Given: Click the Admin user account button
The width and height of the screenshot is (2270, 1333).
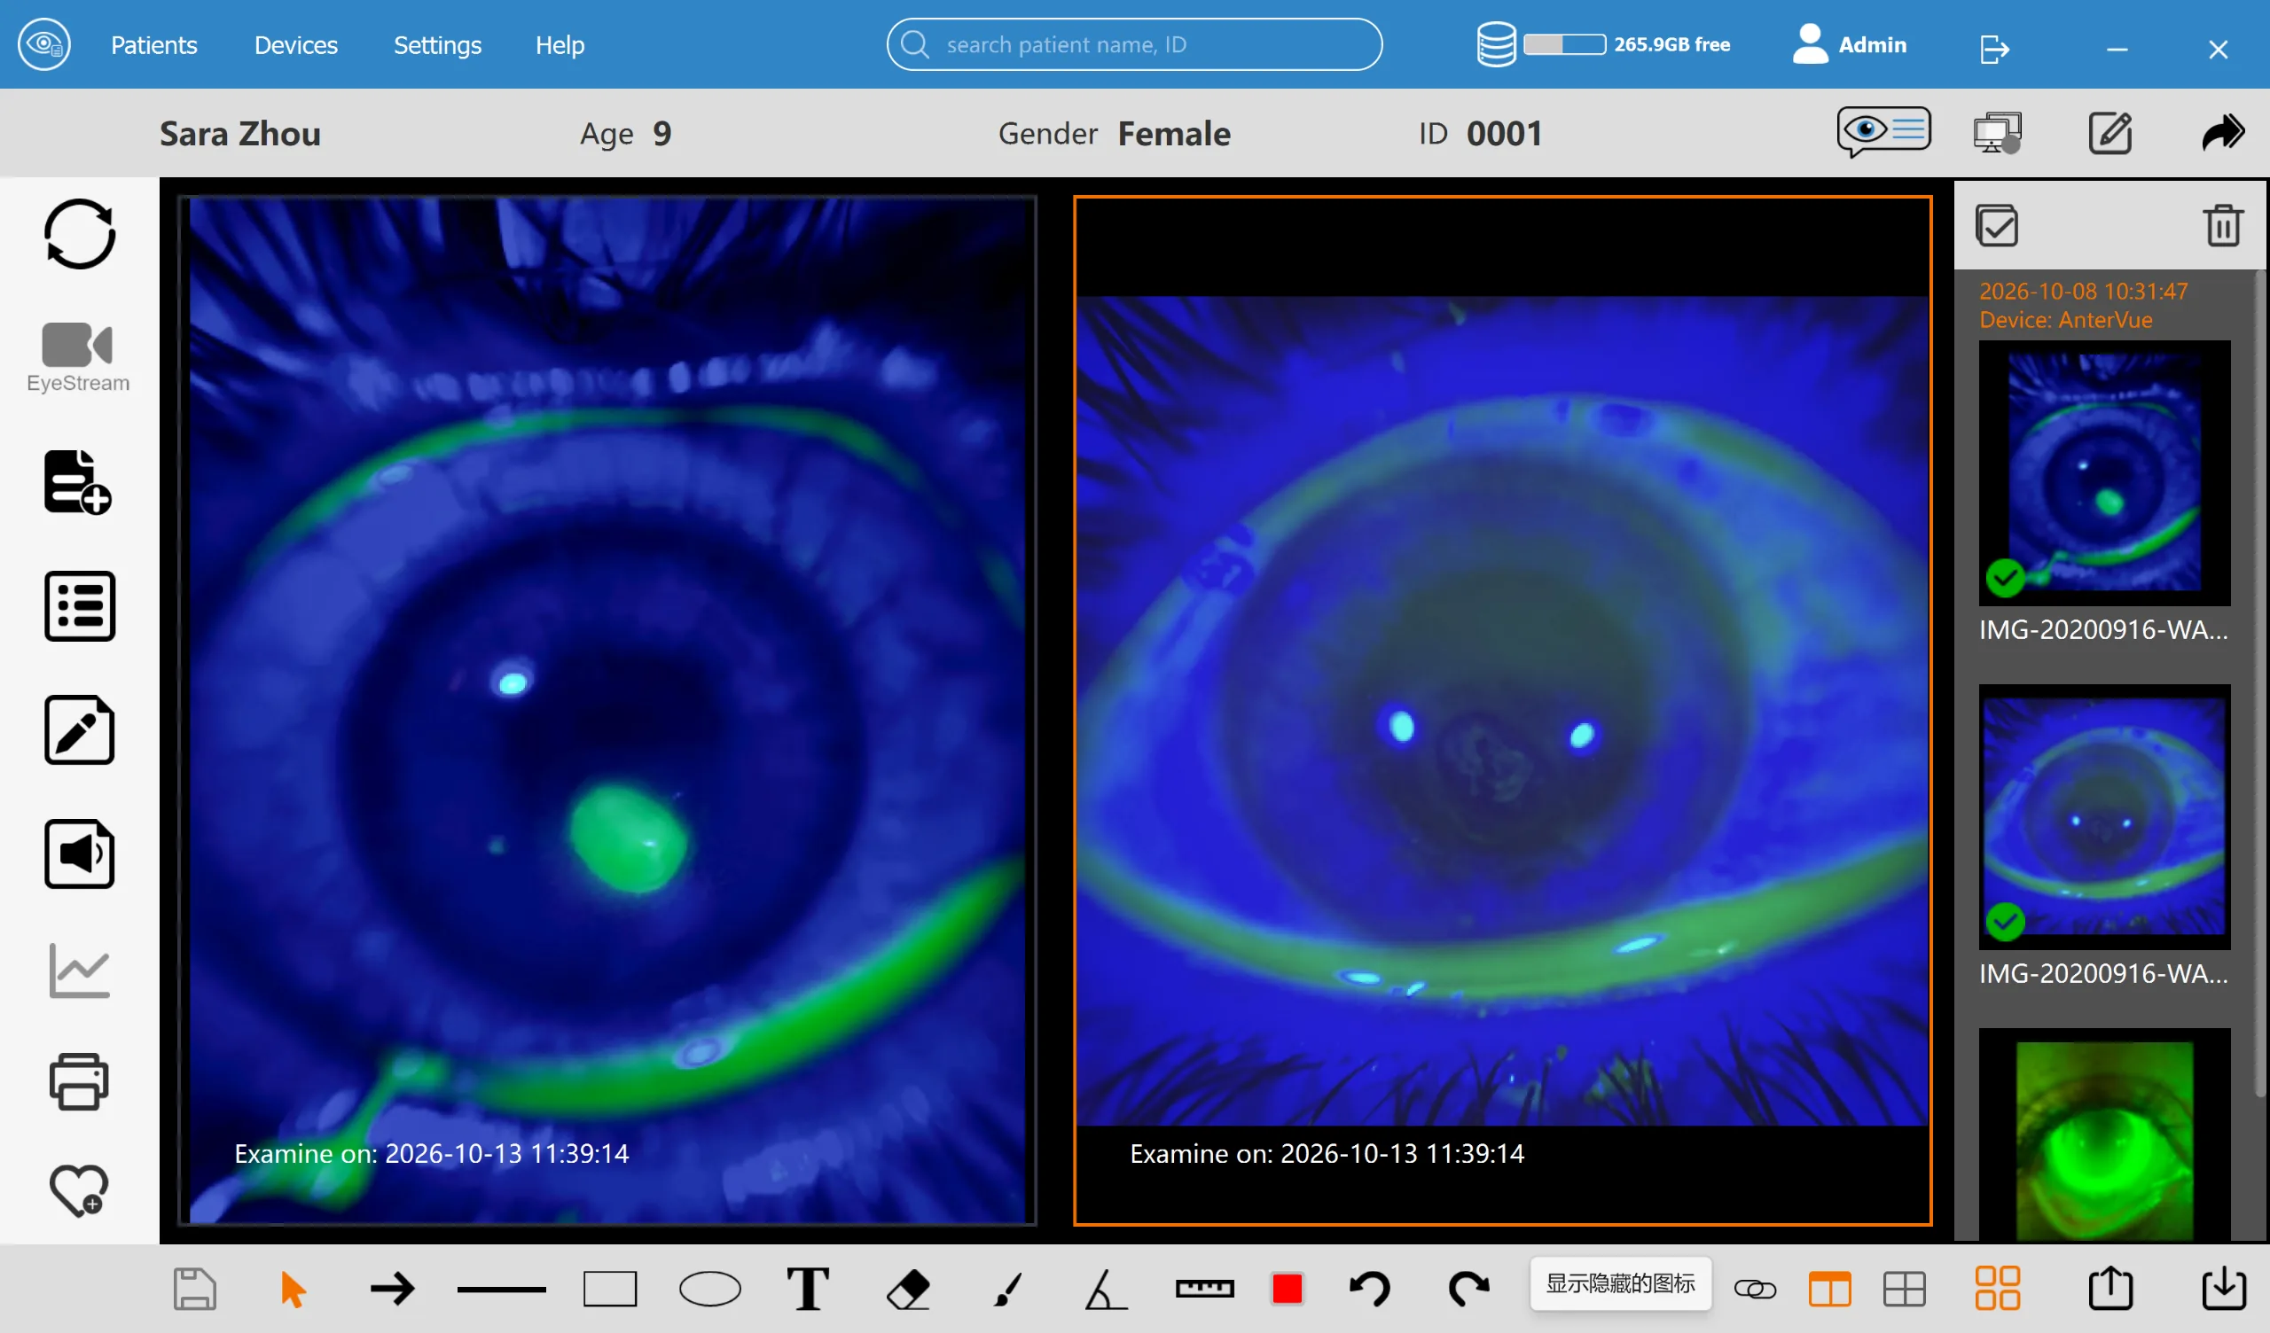Looking at the screenshot, I should click(1850, 44).
